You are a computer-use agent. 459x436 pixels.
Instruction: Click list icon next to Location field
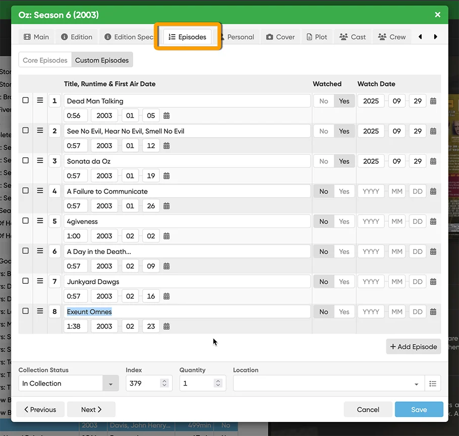[x=432, y=384]
